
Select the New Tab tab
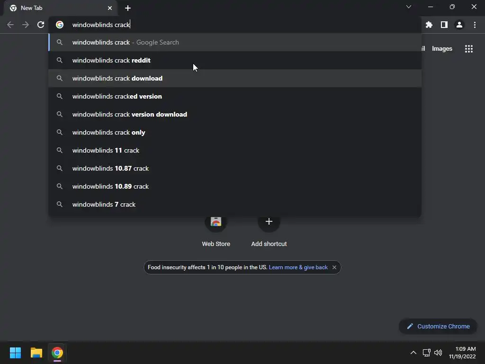pos(61,8)
